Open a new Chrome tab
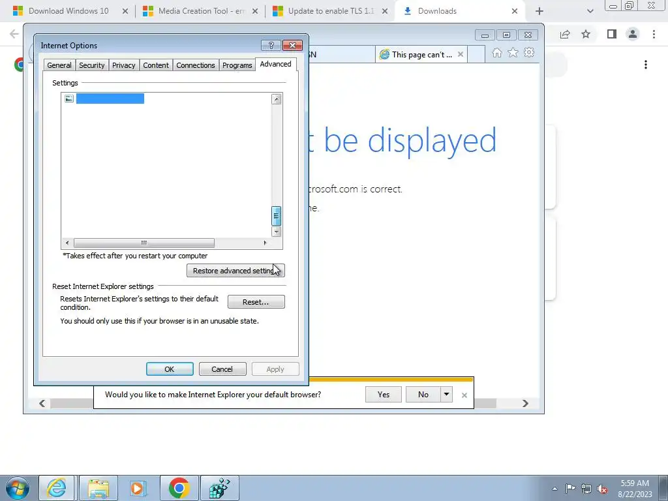The width and height of the screenshot is (668, 501). (x=539, y=11)
